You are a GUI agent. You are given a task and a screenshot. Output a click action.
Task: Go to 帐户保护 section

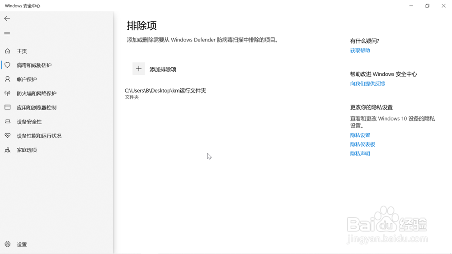point(27,79)
